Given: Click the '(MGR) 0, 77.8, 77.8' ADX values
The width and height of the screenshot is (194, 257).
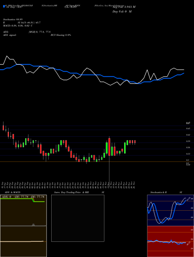Looking at the screenshot, I should tap(39, 32).
